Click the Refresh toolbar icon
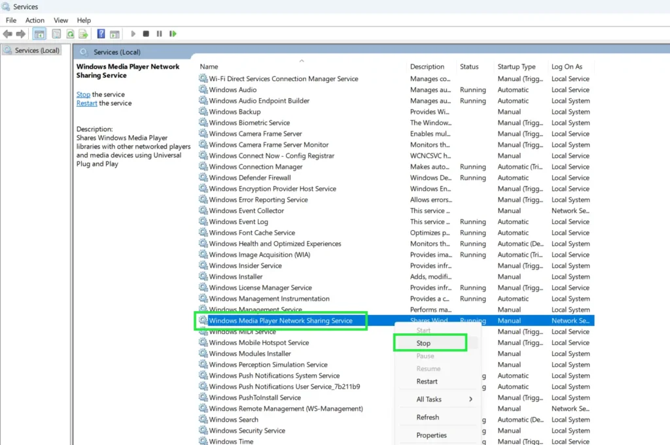The image size is (670, 445). click(70, 33)
